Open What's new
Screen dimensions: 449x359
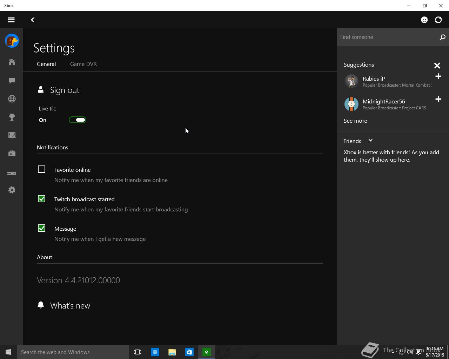point(70,306)
